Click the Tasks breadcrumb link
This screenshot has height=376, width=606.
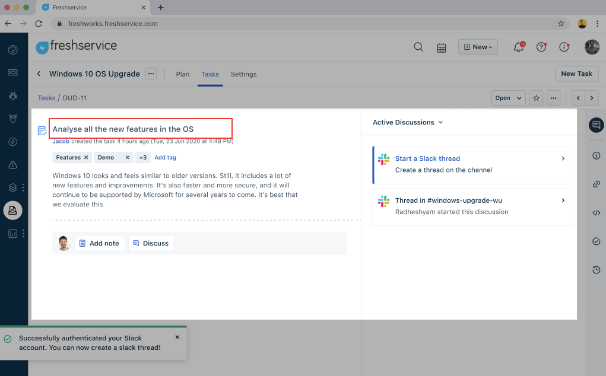(x=46, y=98)
